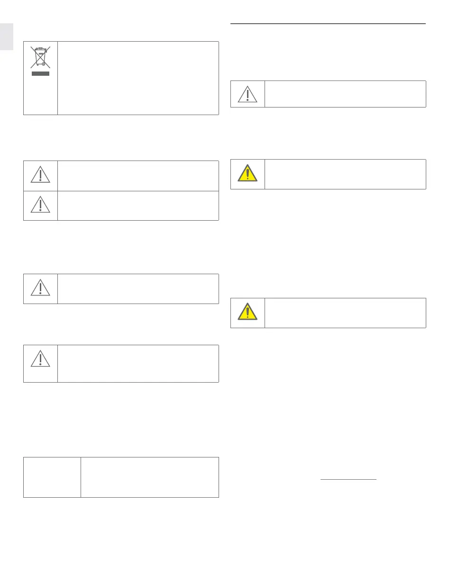Click the gray caution triangle below the horizontal rule

[x=247, y=94]
